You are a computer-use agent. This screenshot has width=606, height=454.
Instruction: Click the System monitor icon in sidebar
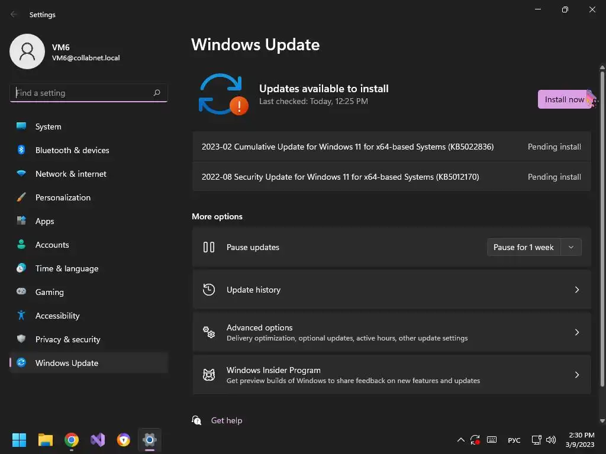(21, 127)
